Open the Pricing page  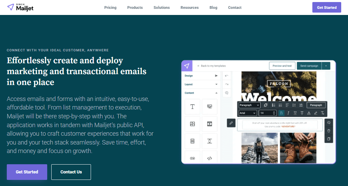pos(110,7)
